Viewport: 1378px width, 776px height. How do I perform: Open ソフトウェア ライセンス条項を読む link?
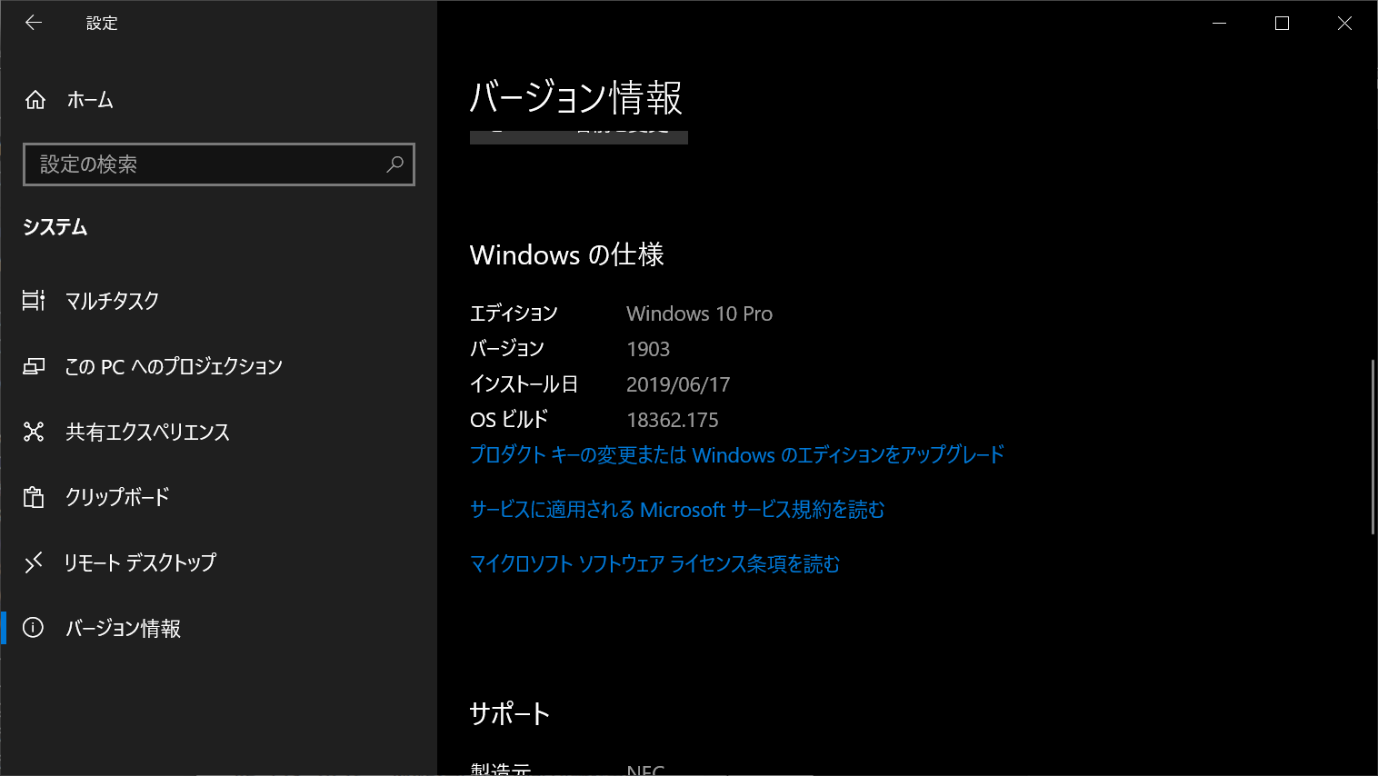pos(654,564)
